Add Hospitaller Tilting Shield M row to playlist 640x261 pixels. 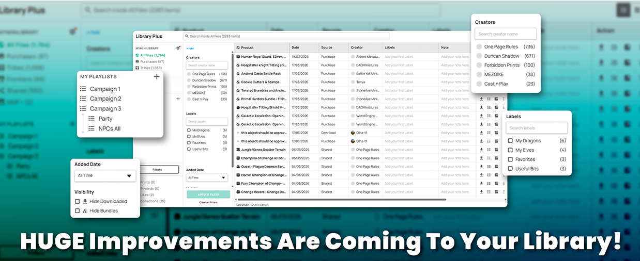(489, 107)
